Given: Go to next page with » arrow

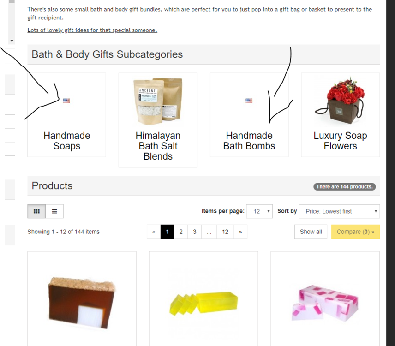Looking at the screenshot, I should 240,232.
